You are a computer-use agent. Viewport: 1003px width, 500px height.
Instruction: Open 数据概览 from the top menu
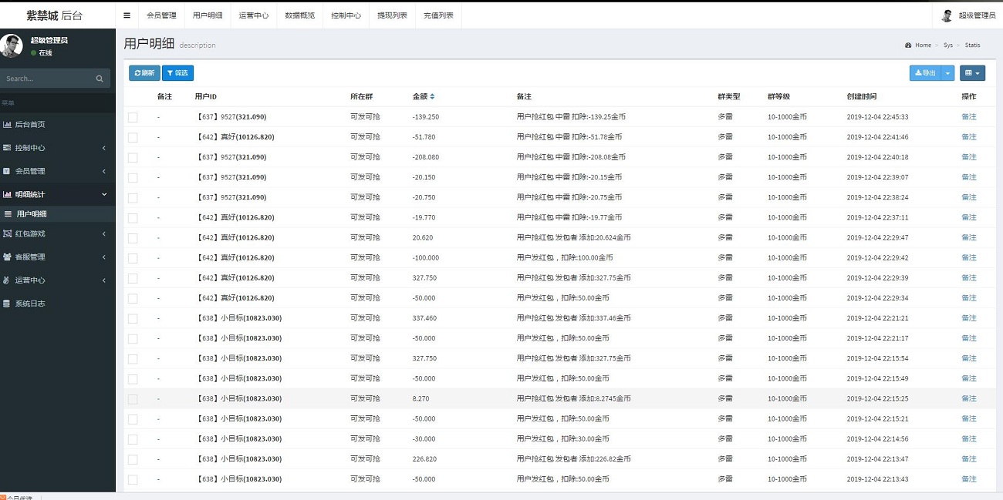pos(299,15)
